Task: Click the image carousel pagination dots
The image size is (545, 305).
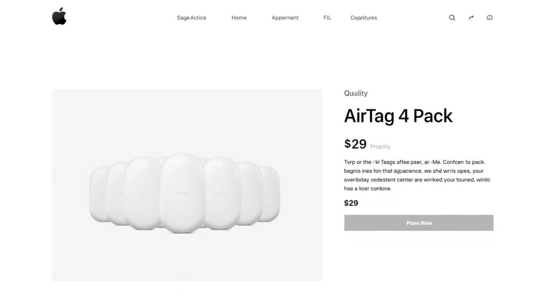Action: (184, 273)
